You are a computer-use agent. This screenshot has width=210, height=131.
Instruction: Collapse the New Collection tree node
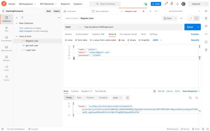(x=16, y=23)
